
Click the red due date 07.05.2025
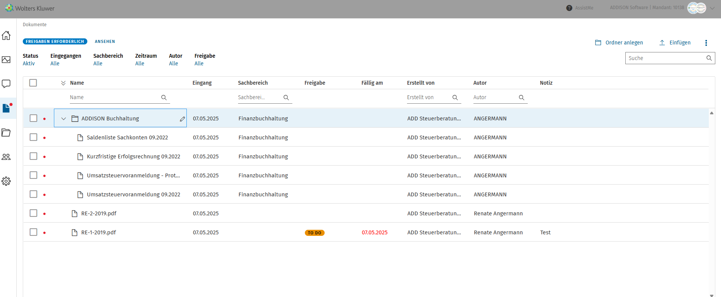point(375,232)
